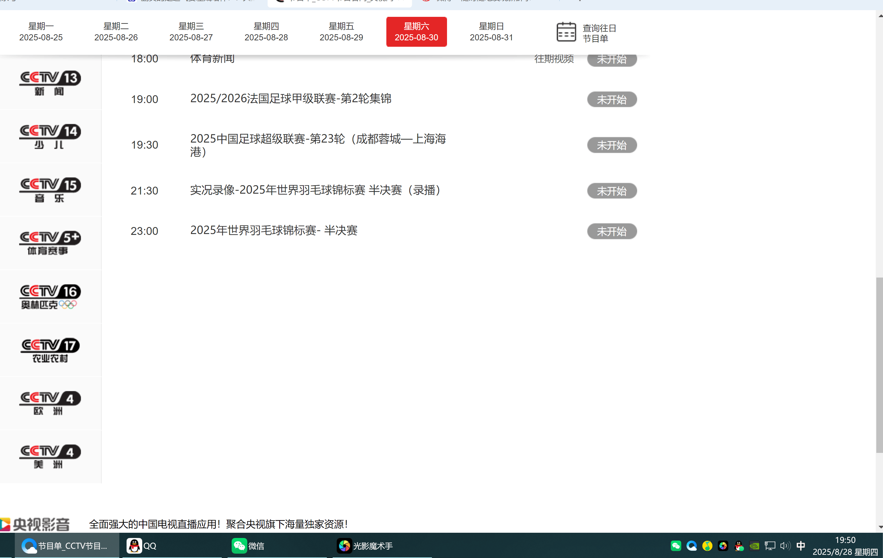Click 未开始 button for 23:00 badminton semifinal

click(x=611, y=231)
